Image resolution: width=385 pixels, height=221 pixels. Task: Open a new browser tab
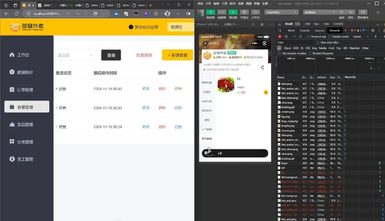pyautogui.click(x=151, y=5)
